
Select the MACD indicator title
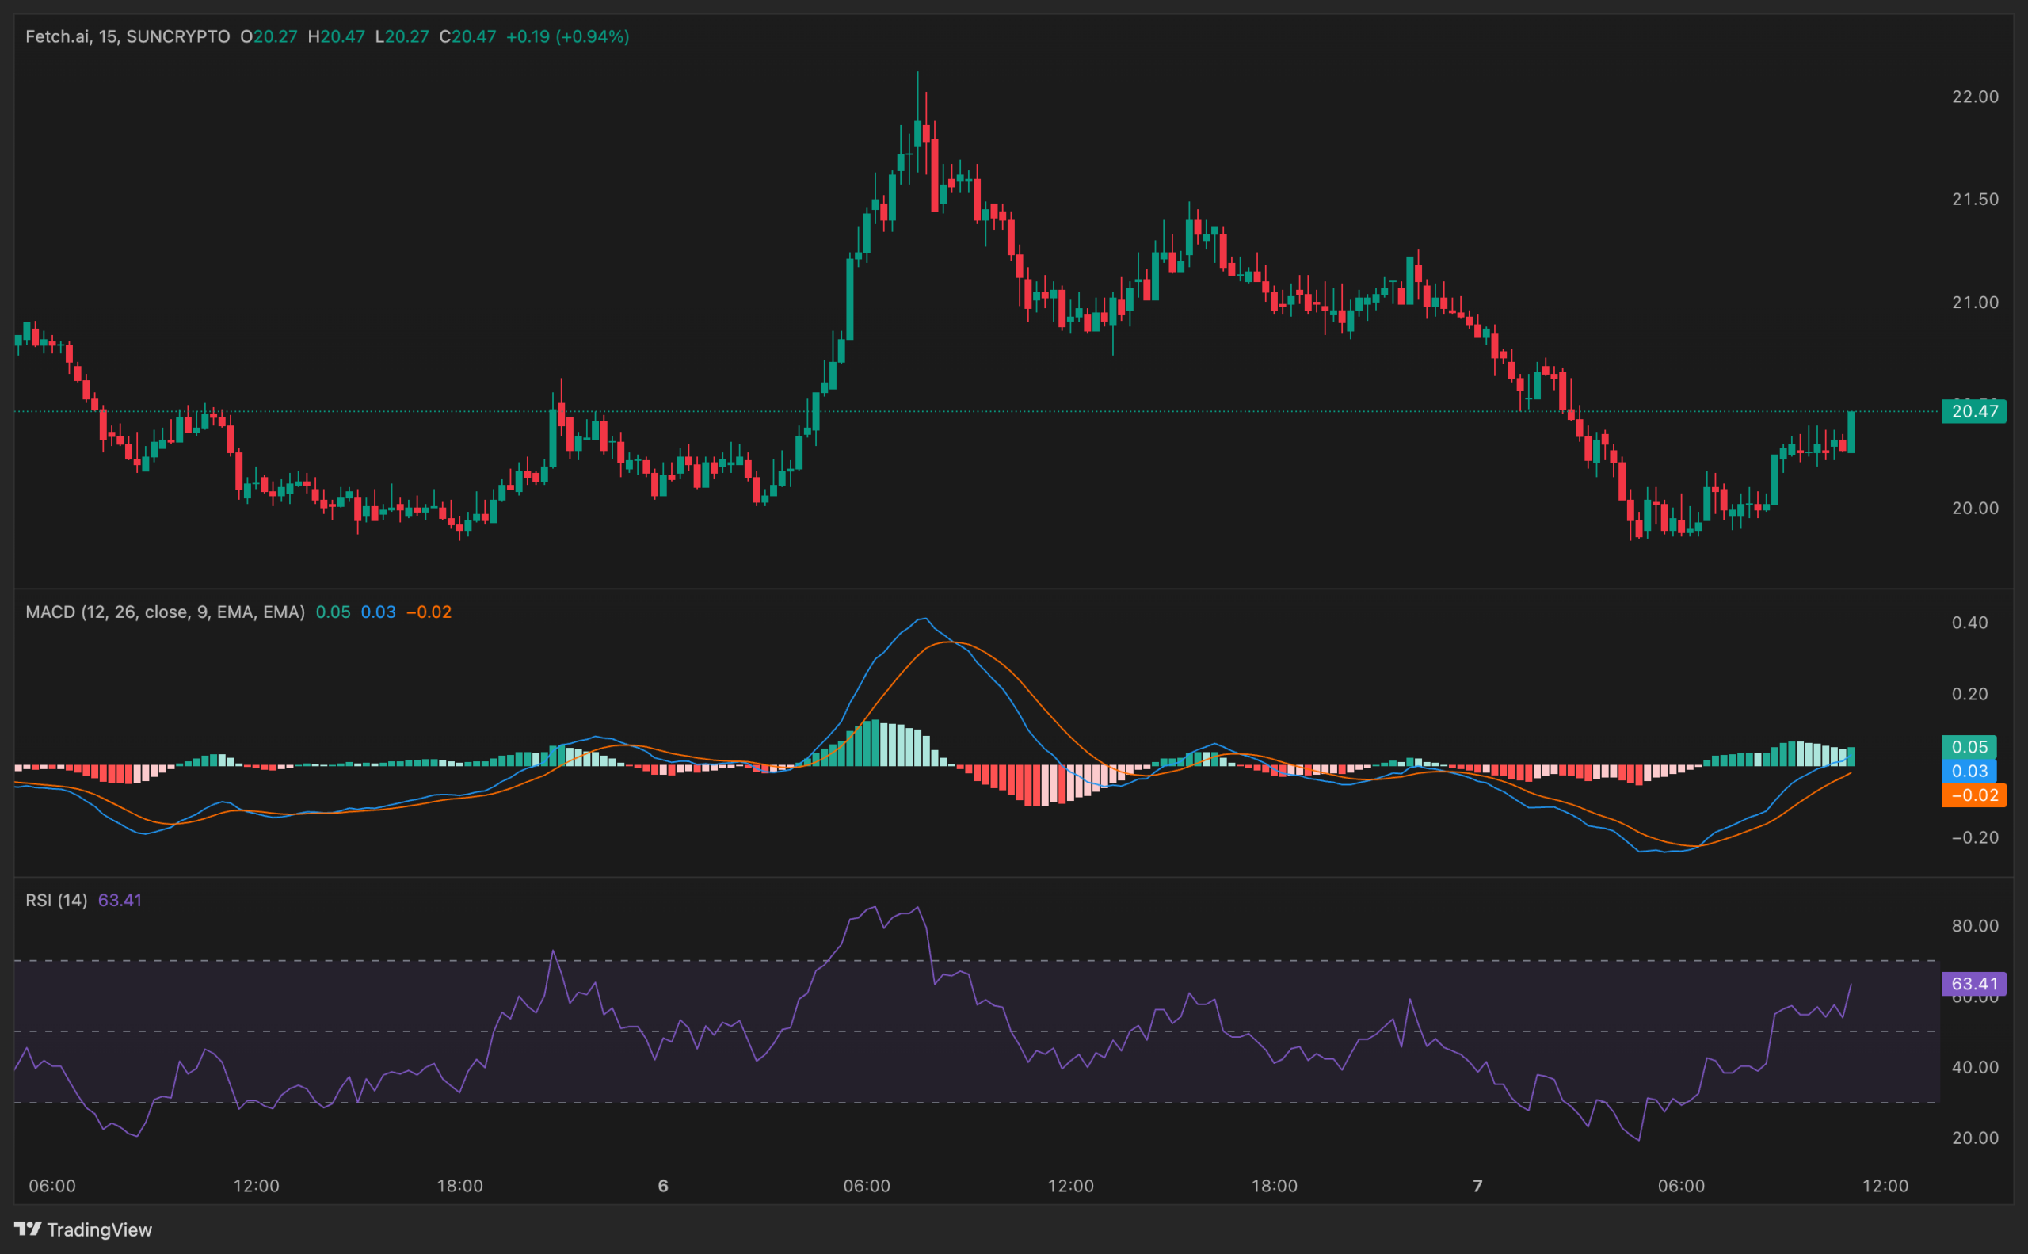pyautogui.click(x=51, y=612)
